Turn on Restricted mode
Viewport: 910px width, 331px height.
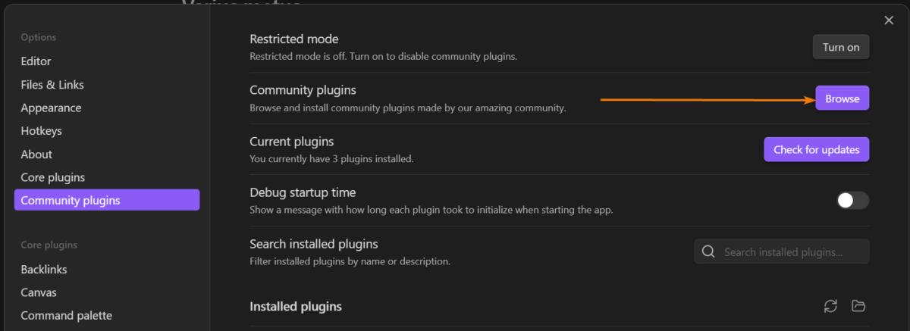coord(841,47)
